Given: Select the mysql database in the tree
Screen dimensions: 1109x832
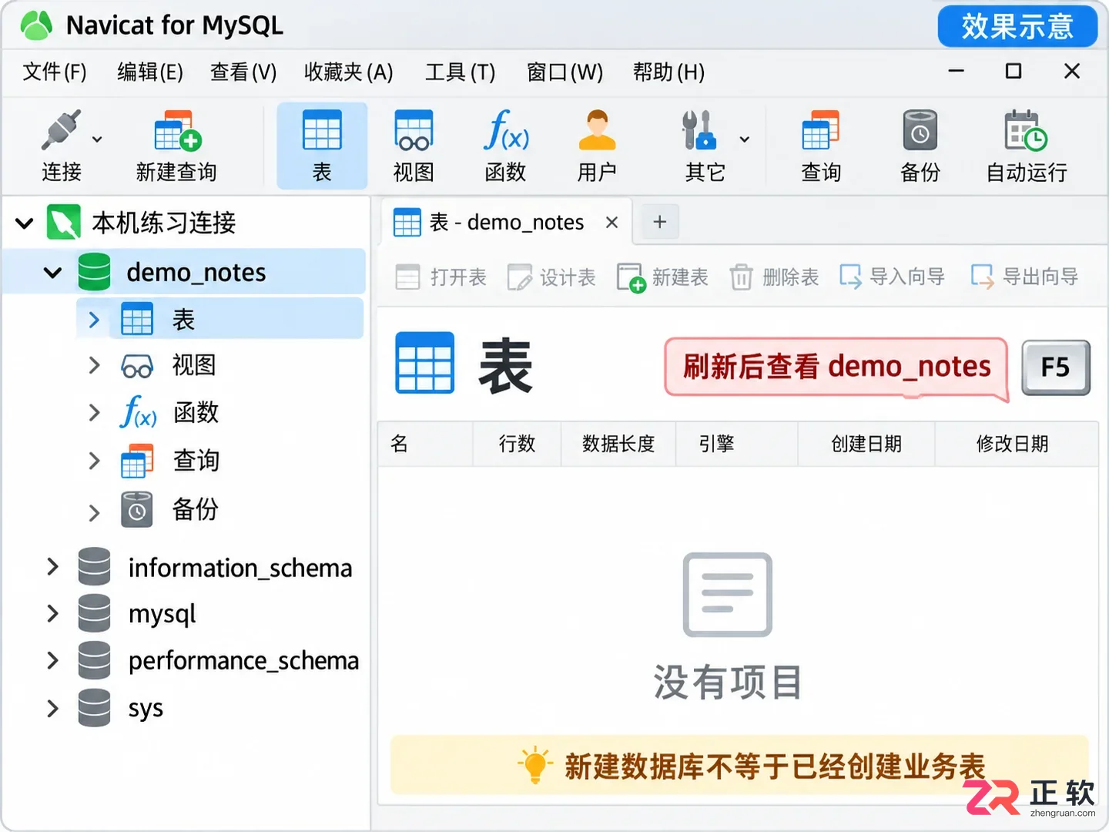Looking at the screenshot, I should pyautogui.click(x=162, y=615).
